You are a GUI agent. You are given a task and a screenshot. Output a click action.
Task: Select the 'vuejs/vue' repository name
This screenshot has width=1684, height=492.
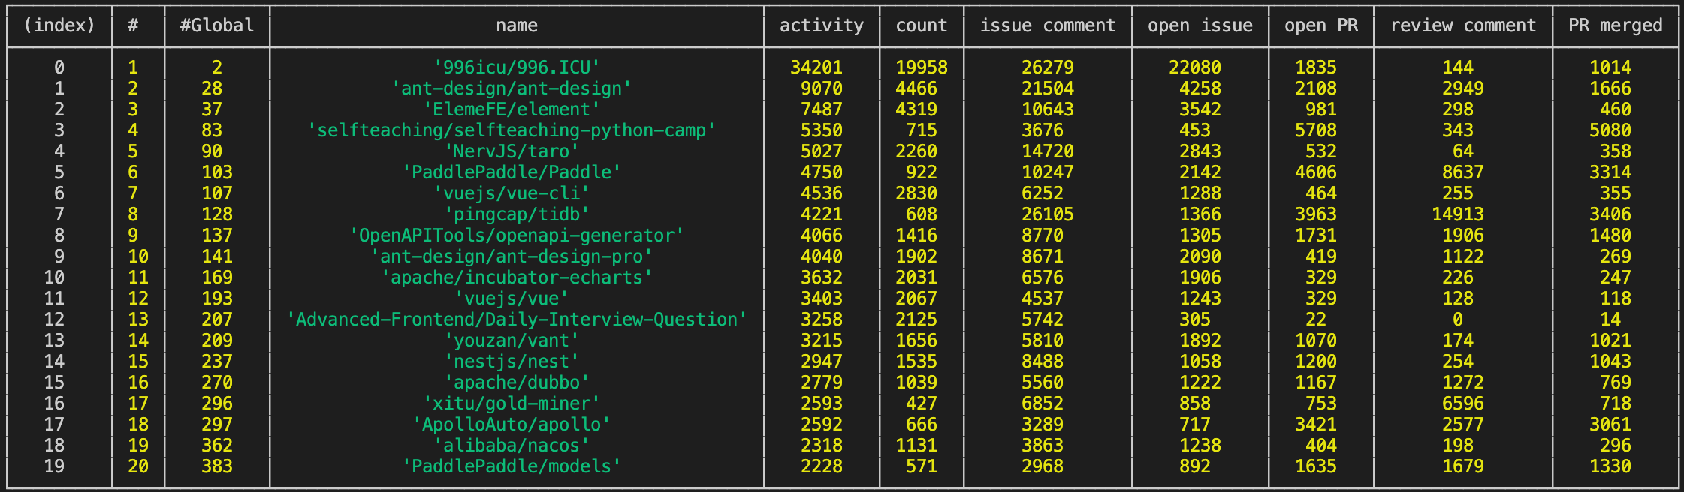pyautogui.click(x=512, y=298)
